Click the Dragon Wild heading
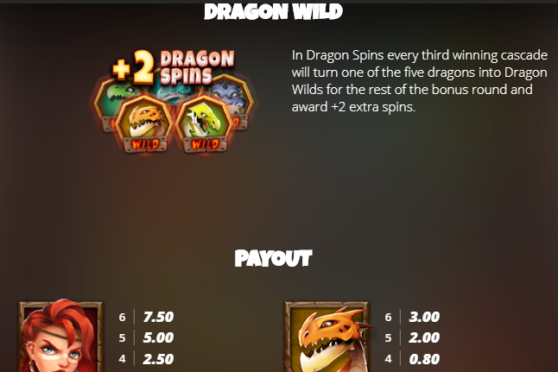This screenshot has width=558, height=372. coord(273,11)
